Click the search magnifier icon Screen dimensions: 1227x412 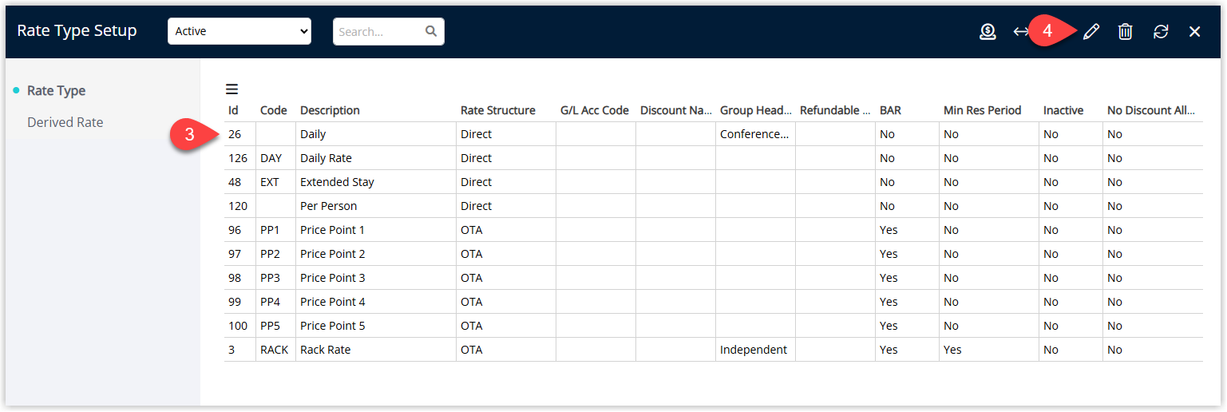[431, 31]
